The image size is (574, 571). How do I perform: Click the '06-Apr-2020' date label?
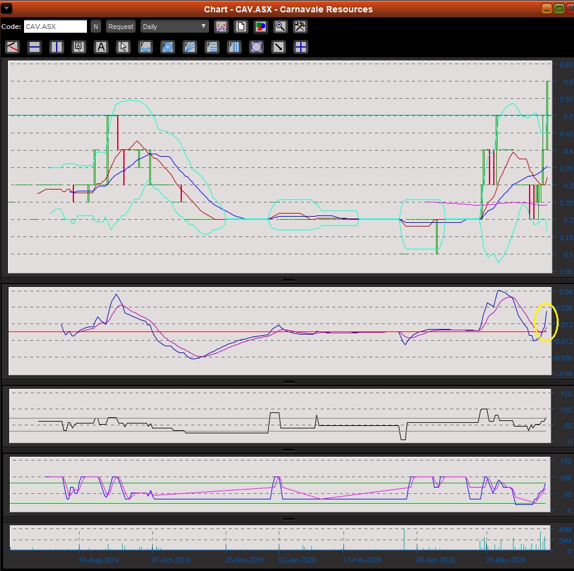pos(435,560)
